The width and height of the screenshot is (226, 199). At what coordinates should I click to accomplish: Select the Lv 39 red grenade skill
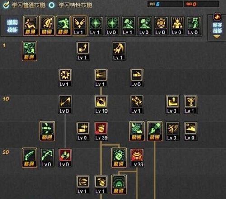click(101, 131)
